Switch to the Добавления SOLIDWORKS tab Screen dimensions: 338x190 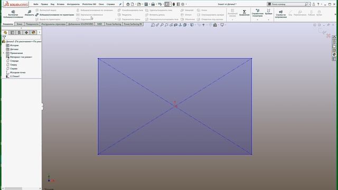tap(81, 24)
